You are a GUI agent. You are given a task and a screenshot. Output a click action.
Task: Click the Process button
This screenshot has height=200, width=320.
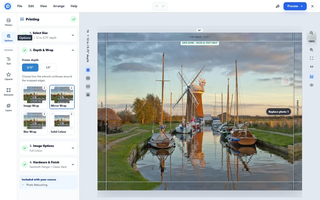[x=295, y=6]
